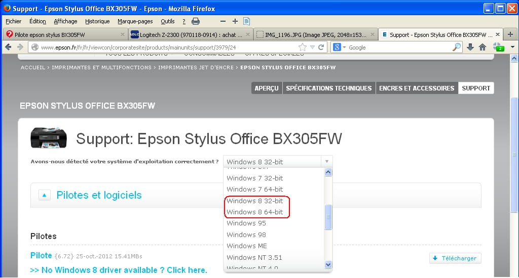519x278 pixels.
Task: Click IMPRIMANTES ET MULTIFONCTIONS breadcrumb
Action: [101, 67]
